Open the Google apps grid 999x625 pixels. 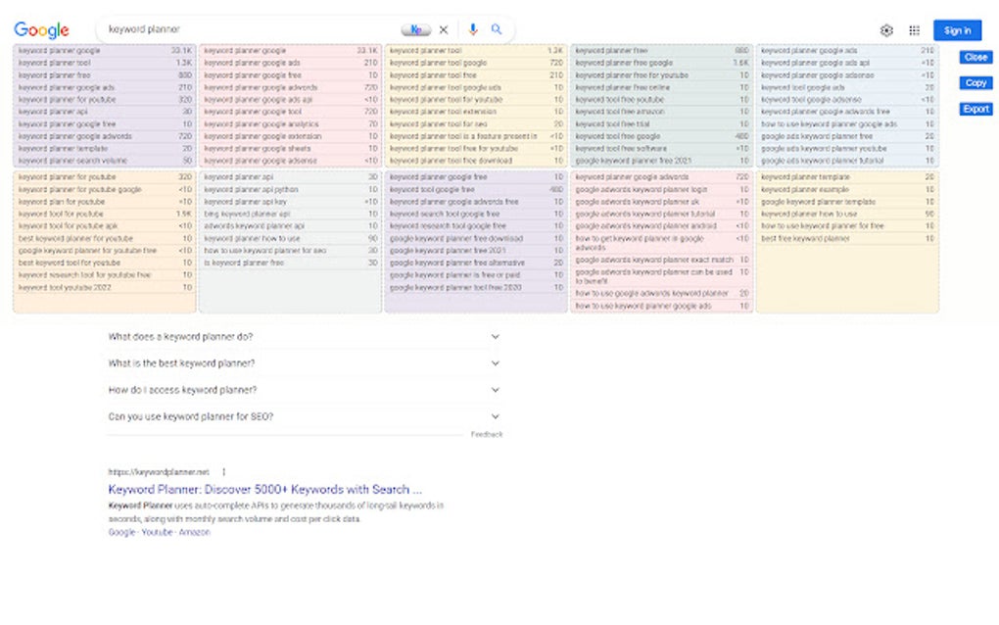(916, 29)
